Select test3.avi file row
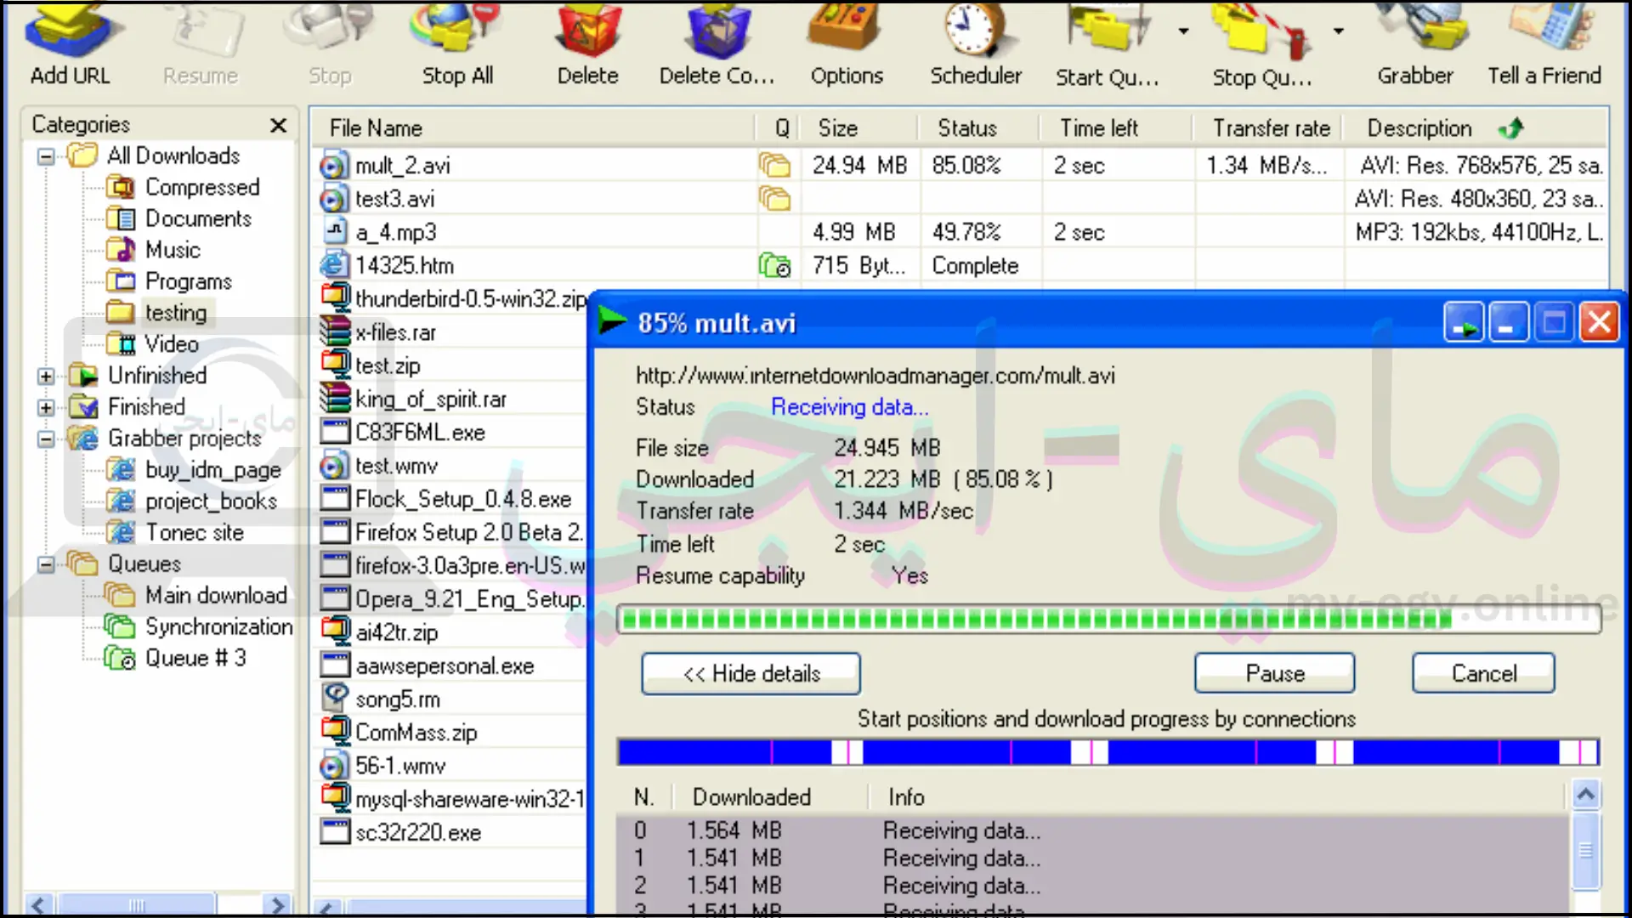This screenshot has width=1632, height=918. point(960,198)
